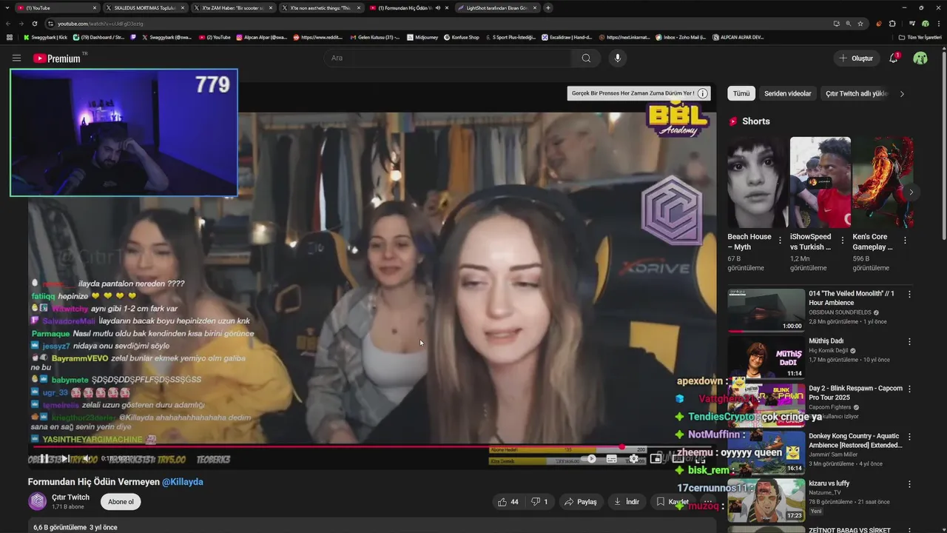Open the Çıtır Twitch channel avatar
Screen dimensions: 947x533
coord(37,501)
